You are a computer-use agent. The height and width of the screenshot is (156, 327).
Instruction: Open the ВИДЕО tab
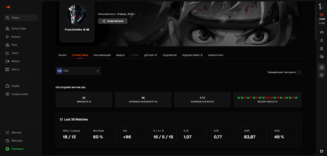(120, 55)
